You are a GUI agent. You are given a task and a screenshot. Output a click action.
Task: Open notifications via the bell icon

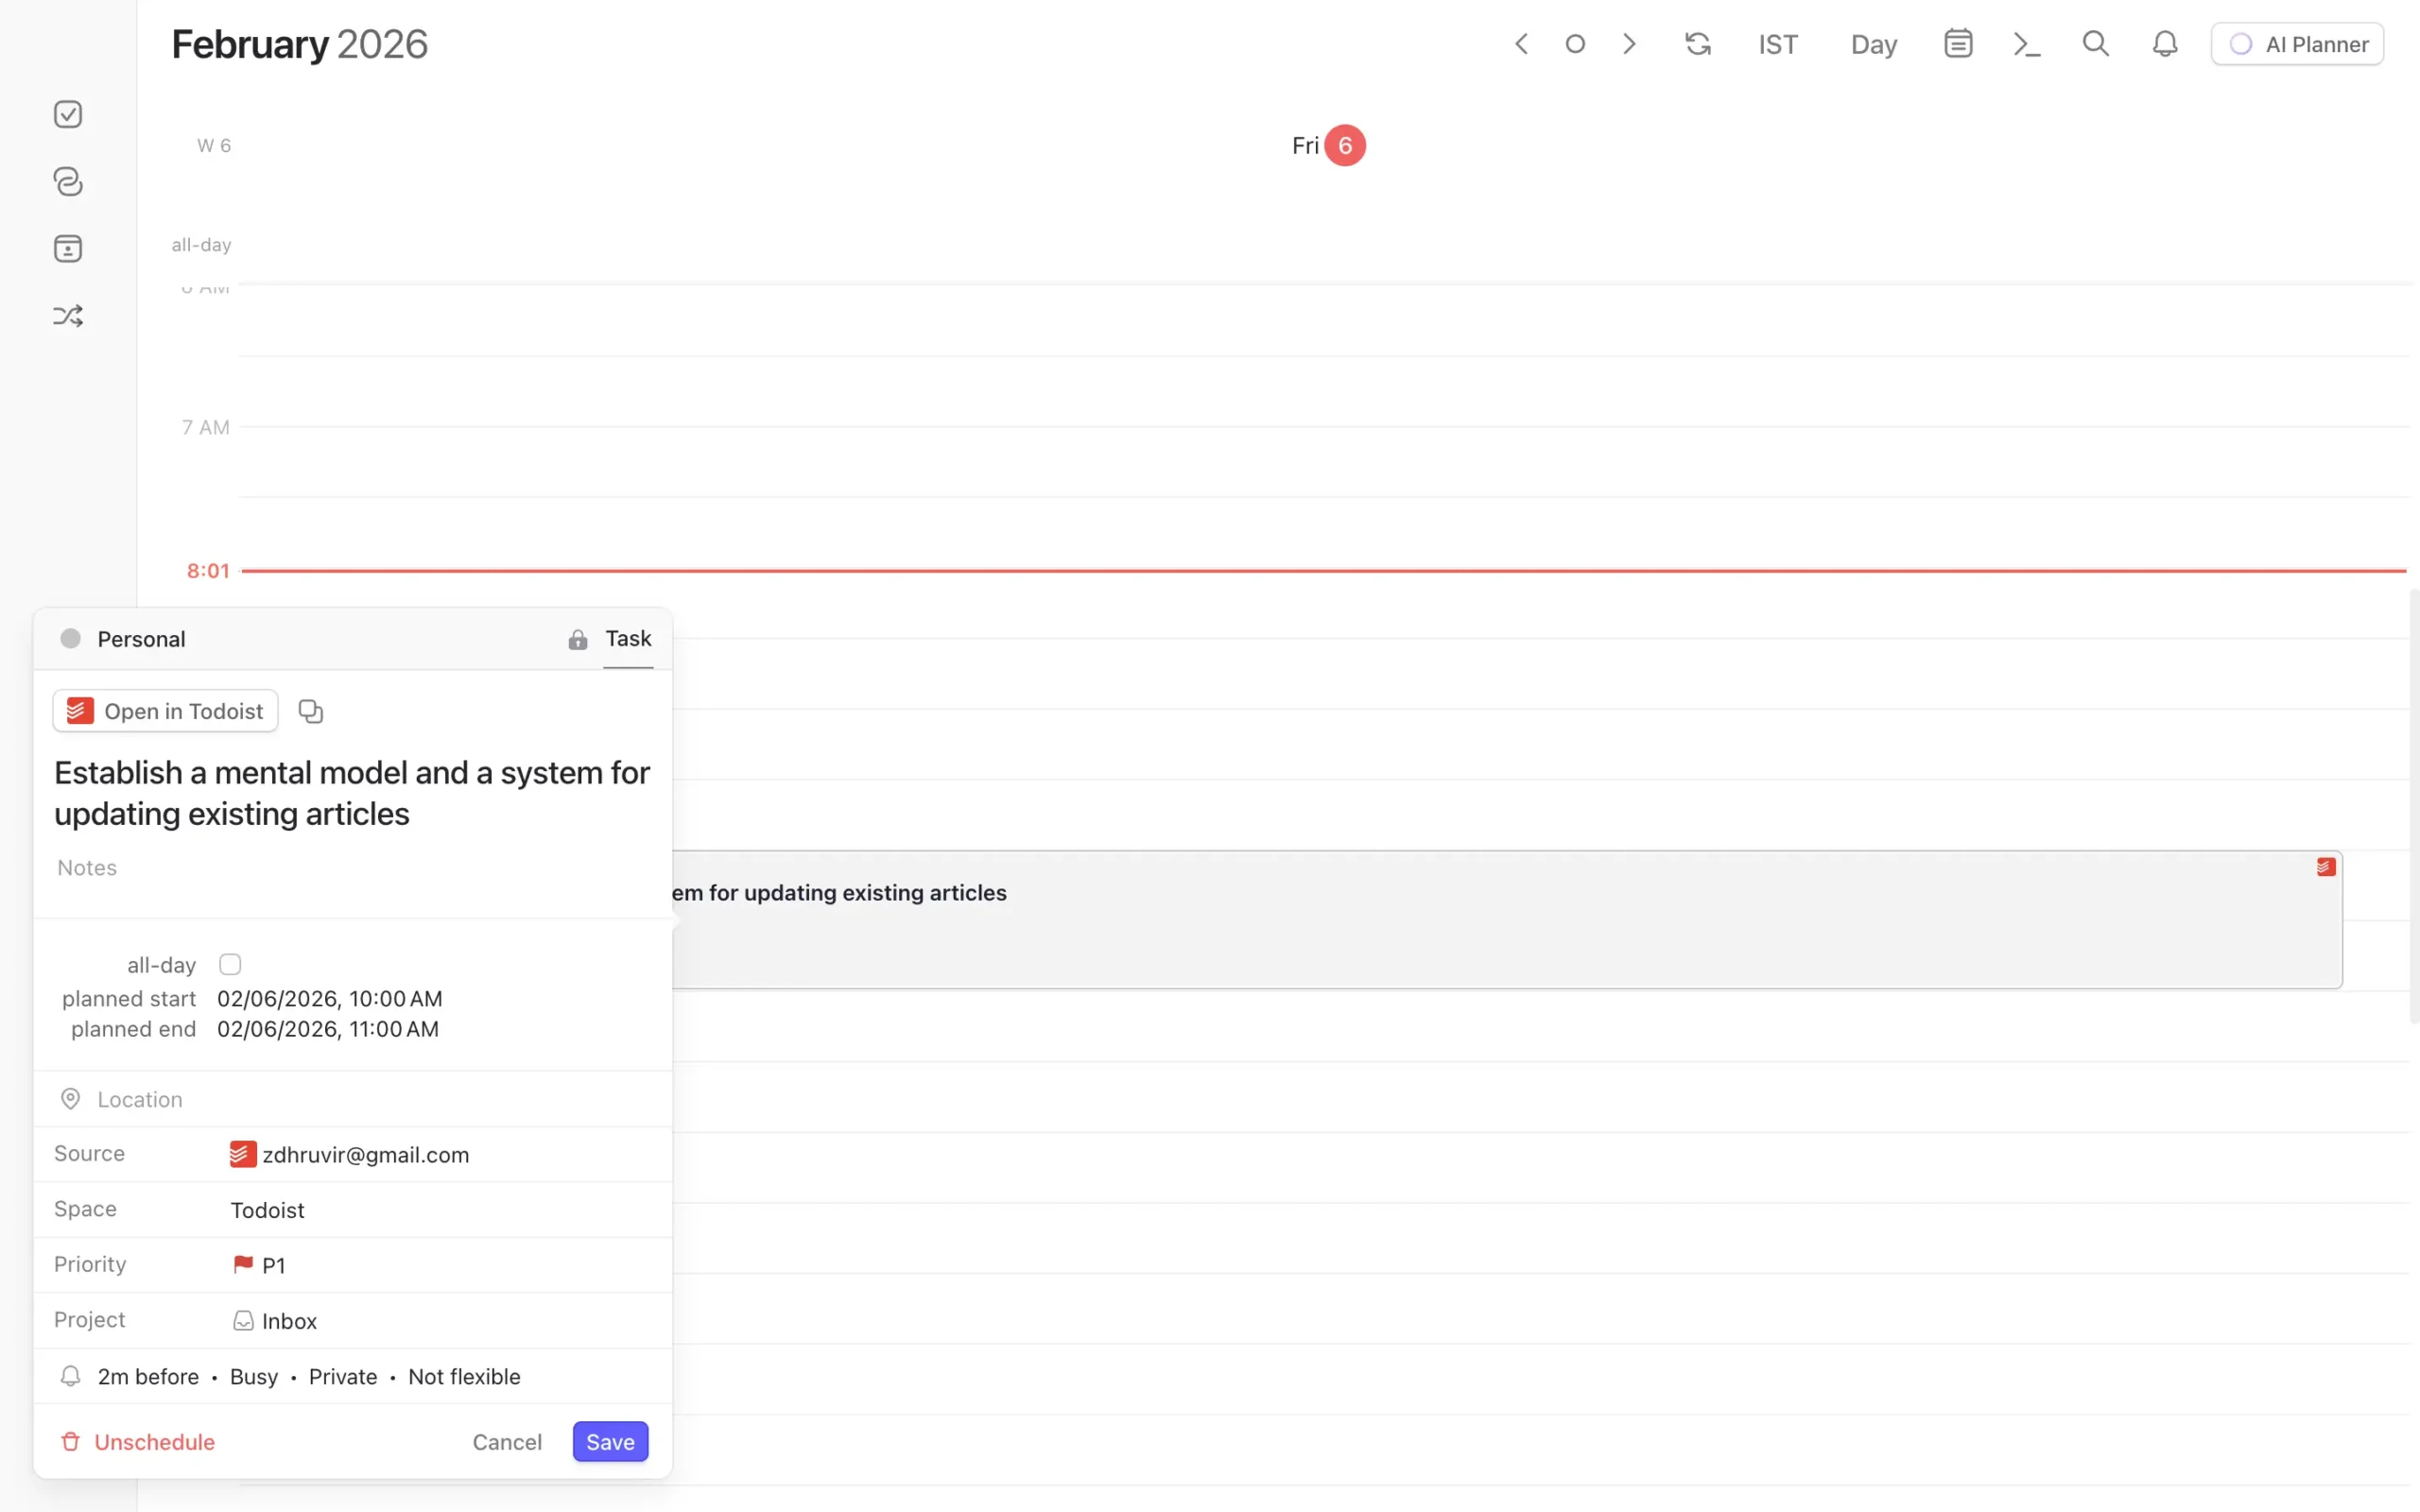(2163, 43)
